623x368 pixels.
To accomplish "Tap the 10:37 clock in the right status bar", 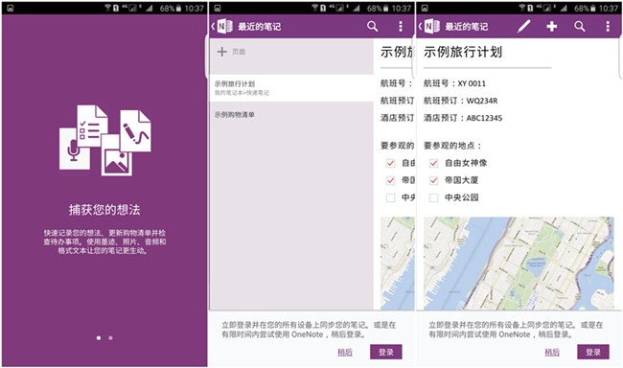I will 609,8.
